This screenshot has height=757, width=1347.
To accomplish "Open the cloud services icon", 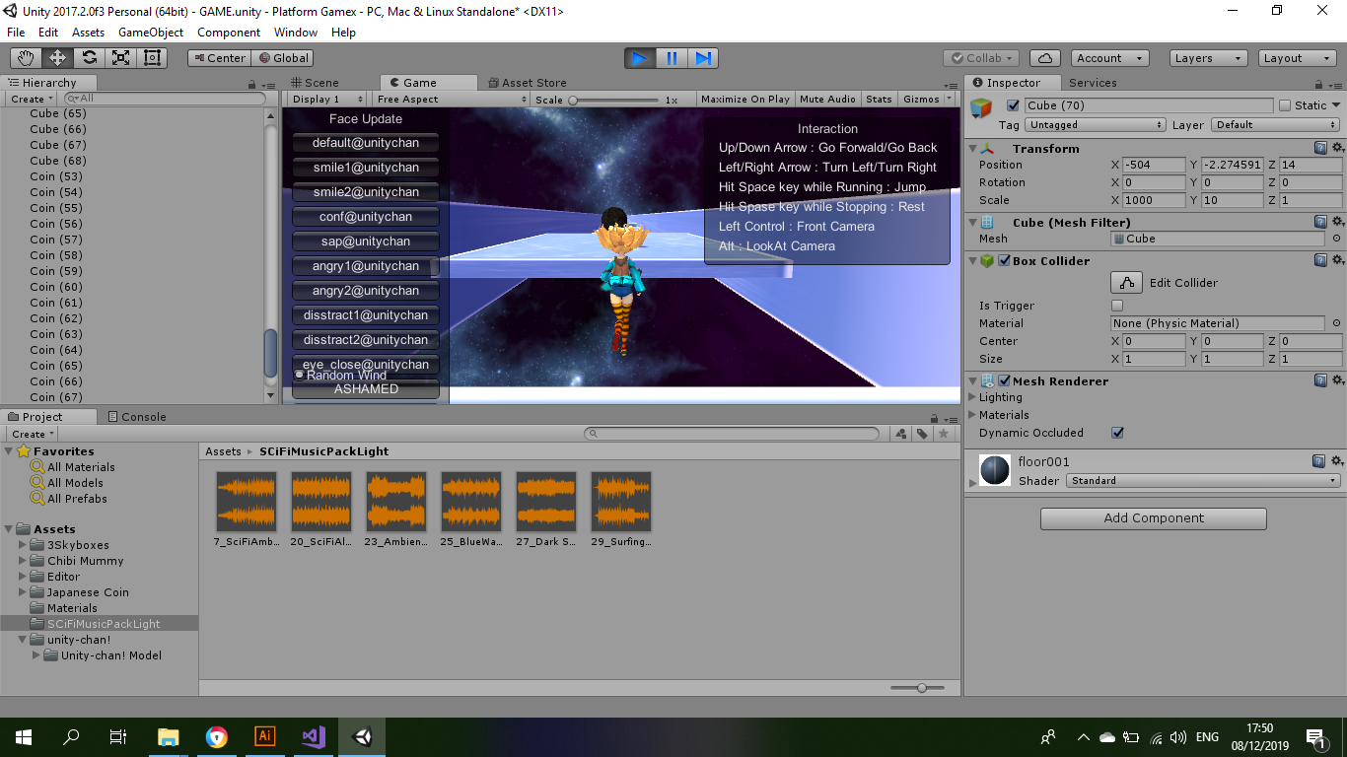I will click(1043, 58).
